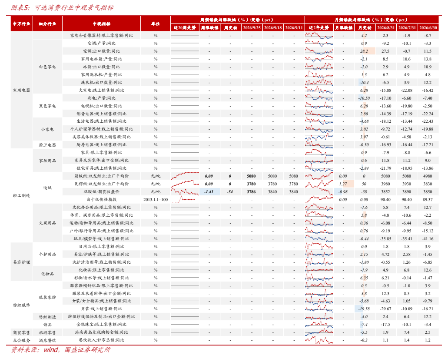
Task: Open the 2-year trend sparkline for 金银珠宝
Action: [319, 324]
